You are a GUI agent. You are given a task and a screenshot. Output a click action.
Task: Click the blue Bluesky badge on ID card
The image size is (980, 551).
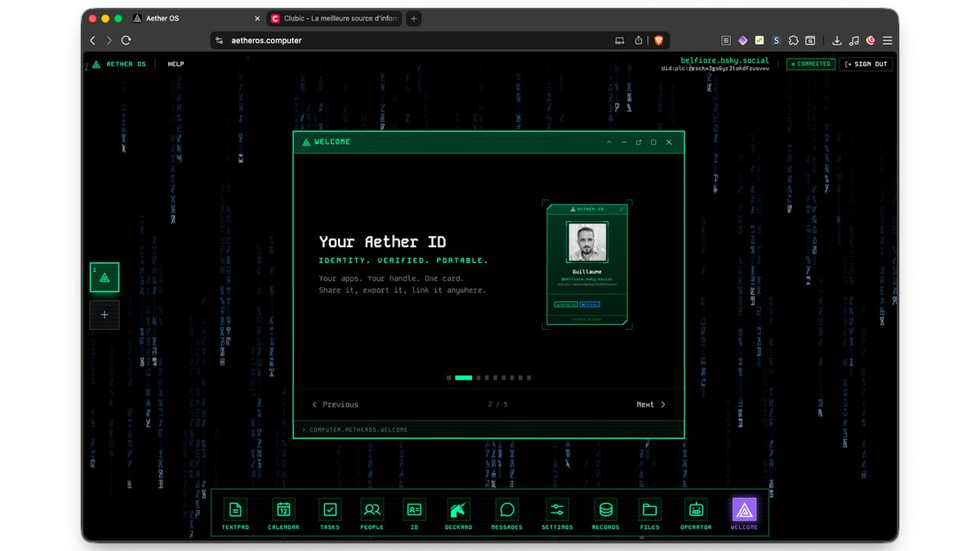[590, 304]
